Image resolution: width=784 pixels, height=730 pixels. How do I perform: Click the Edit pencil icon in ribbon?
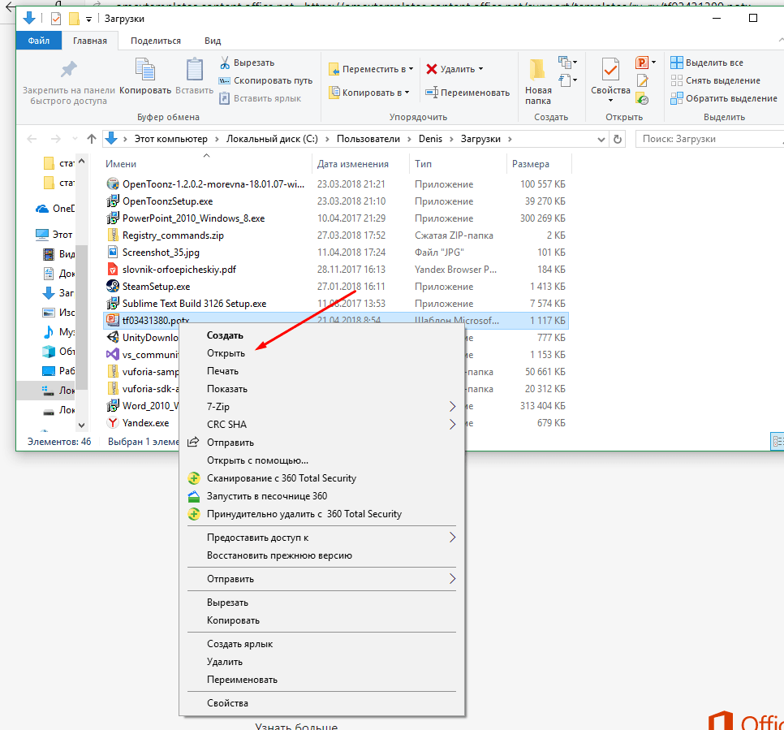click(x=643, y=80)
